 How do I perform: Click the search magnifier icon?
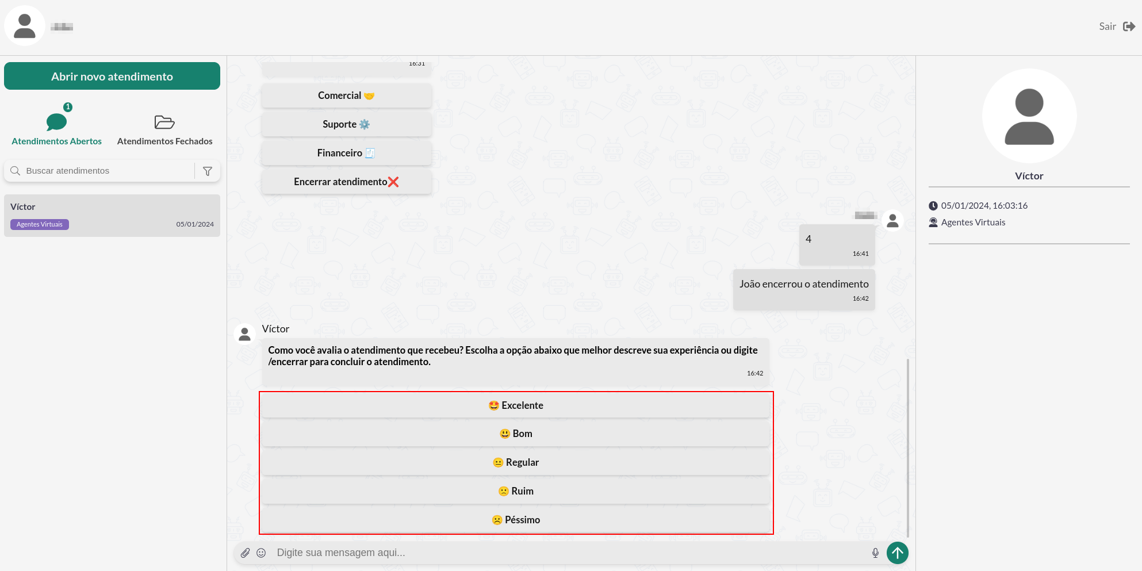click(x=16, y=171)
